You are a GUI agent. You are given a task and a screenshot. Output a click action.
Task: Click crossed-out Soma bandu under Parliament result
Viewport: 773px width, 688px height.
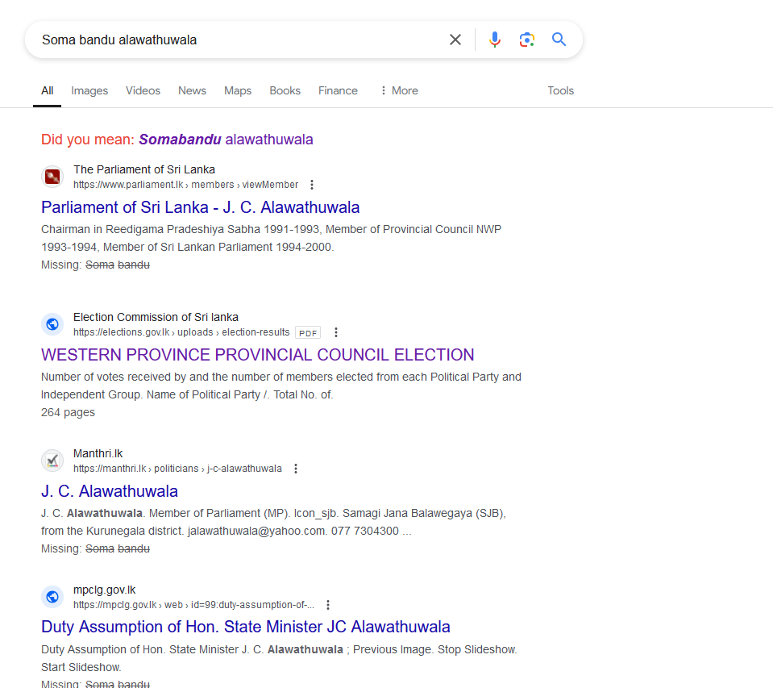point(118,265)
